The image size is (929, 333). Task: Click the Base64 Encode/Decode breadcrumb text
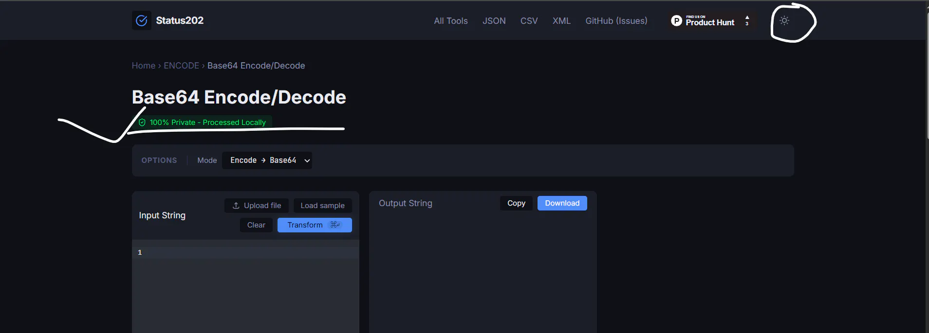point(256,66)
